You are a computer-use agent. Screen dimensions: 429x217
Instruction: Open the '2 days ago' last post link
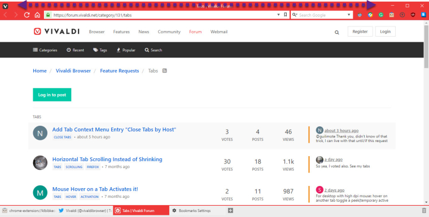click(x=334, y=190)
